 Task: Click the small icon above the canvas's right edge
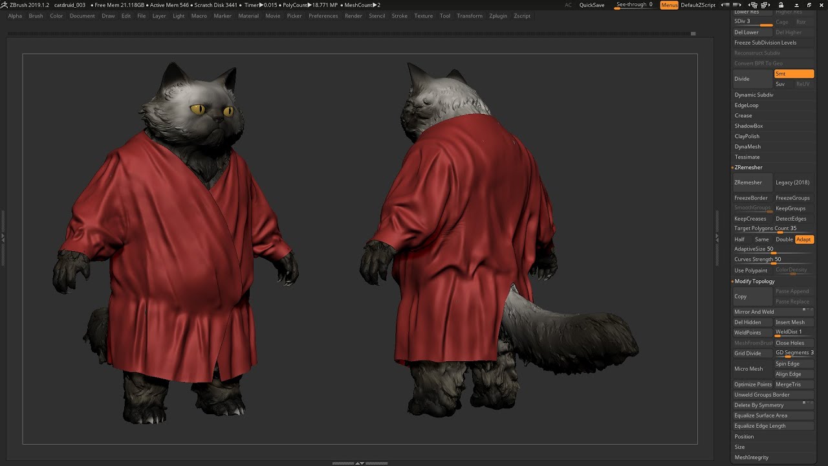(x=693, y=33)
